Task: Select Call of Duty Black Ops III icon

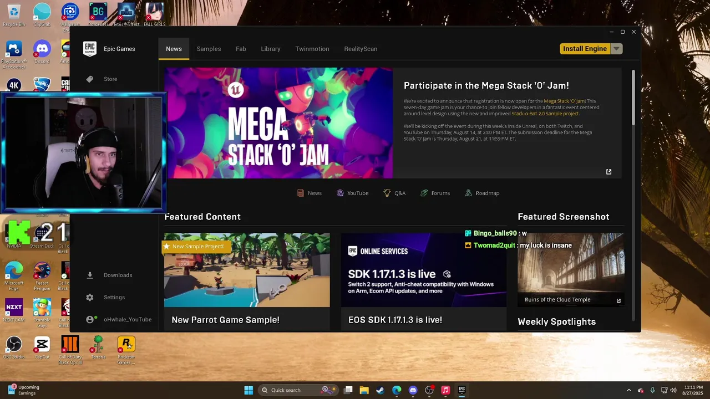Action: pos(70,350)
